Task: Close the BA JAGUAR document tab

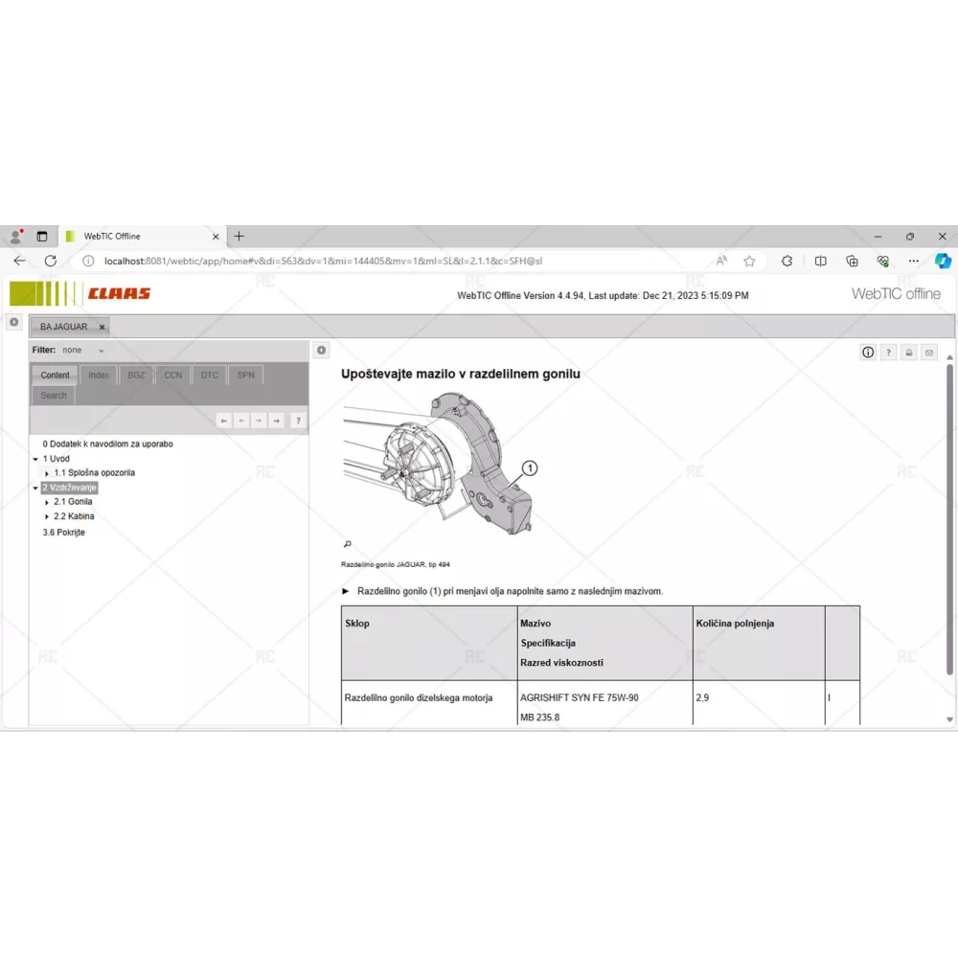Action: pos(102,328)
